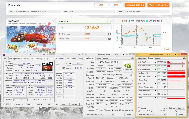
Task: Open the GPU Load sensor dropdown
Action: 155,84
